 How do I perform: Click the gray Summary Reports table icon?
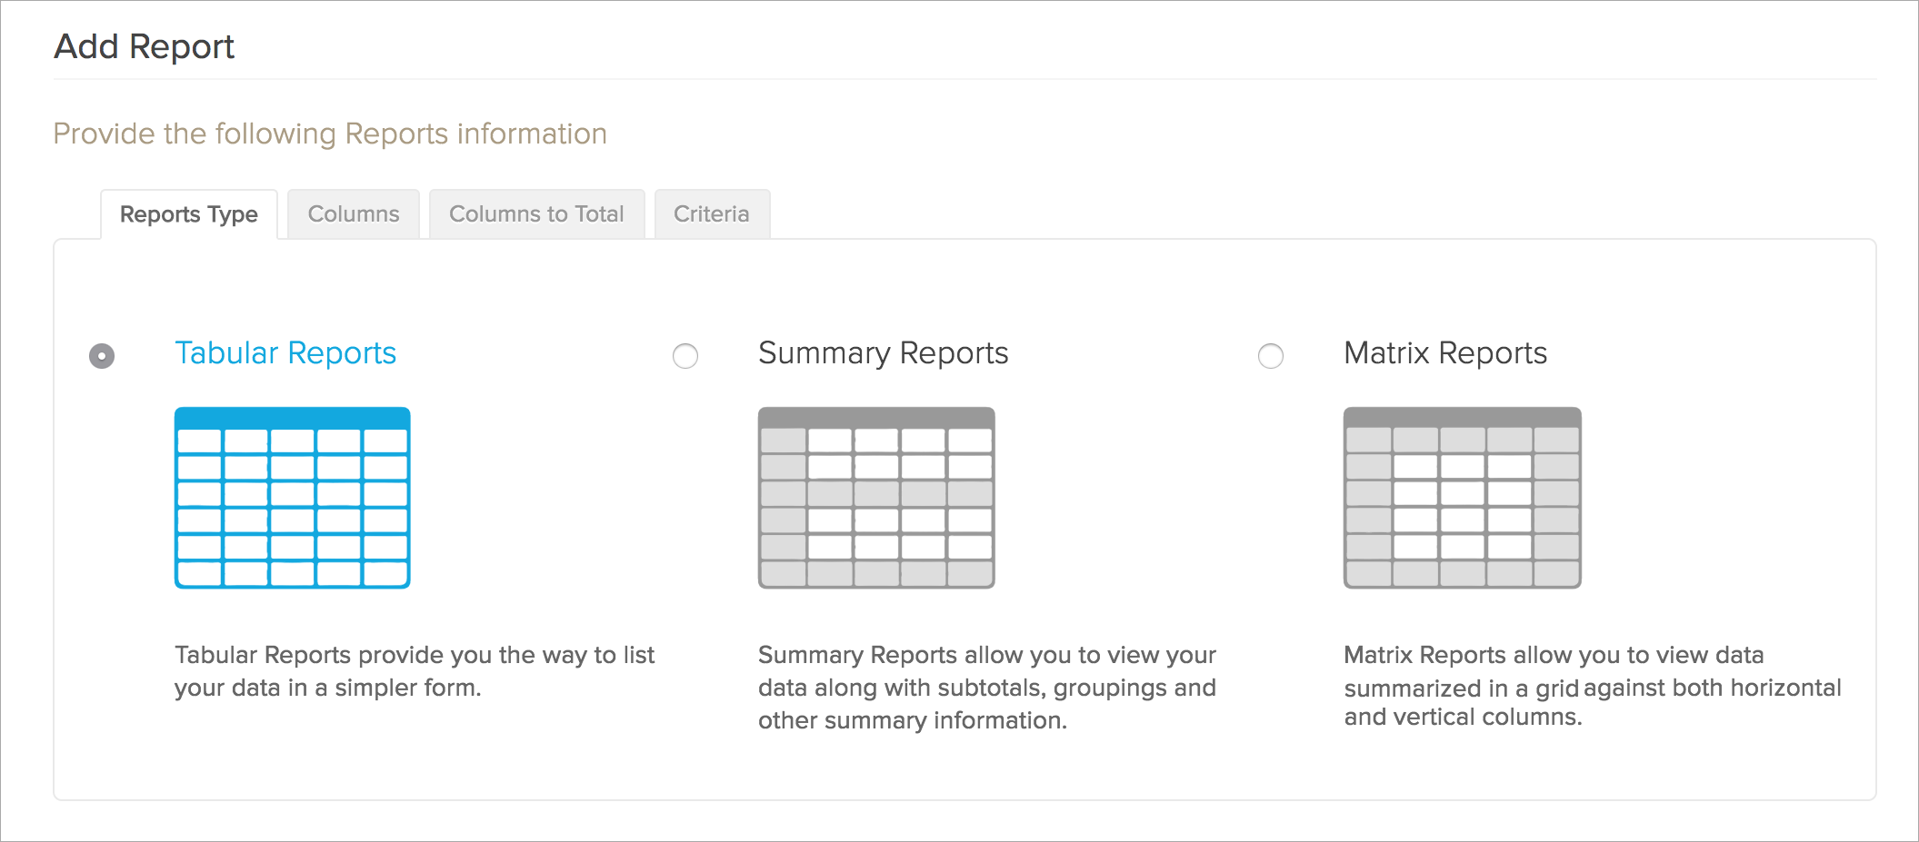[x=876, y=498]
